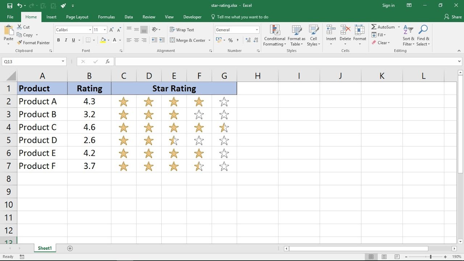The height and width of the screenshot is (261, 464).
Task: Click the Center horizontal alignment icon
Action: (x=136, y=40)
